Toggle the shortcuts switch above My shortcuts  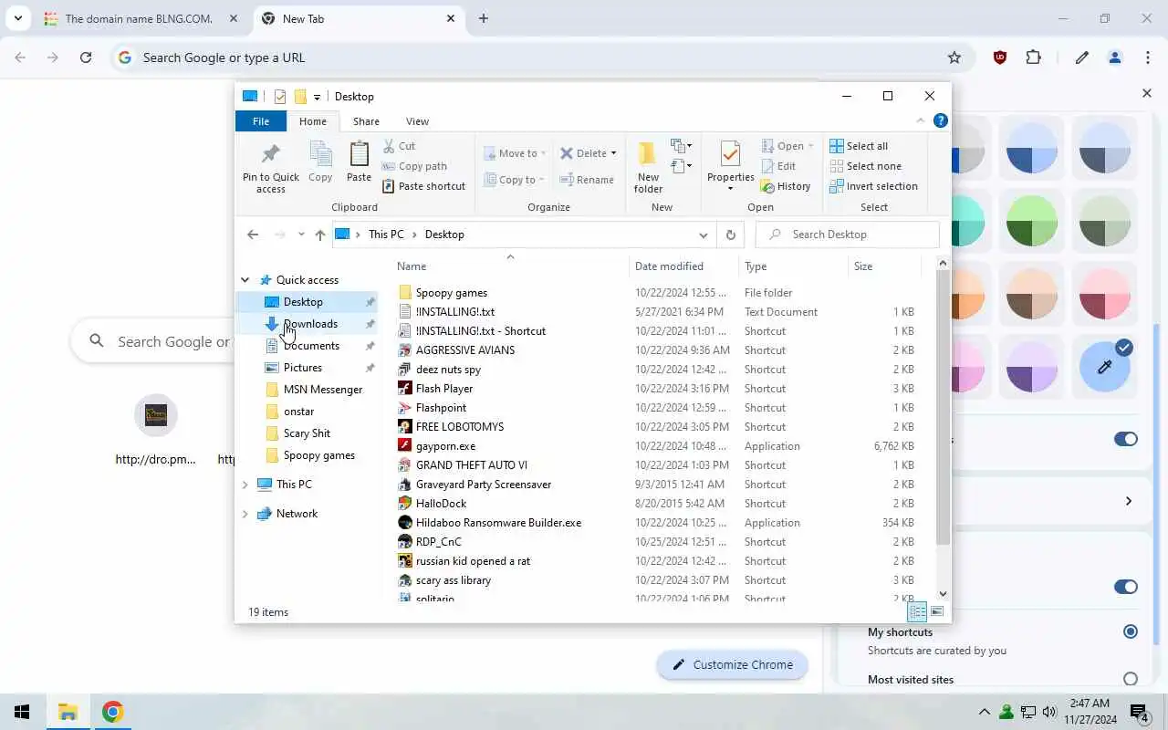pos(1126,587)
